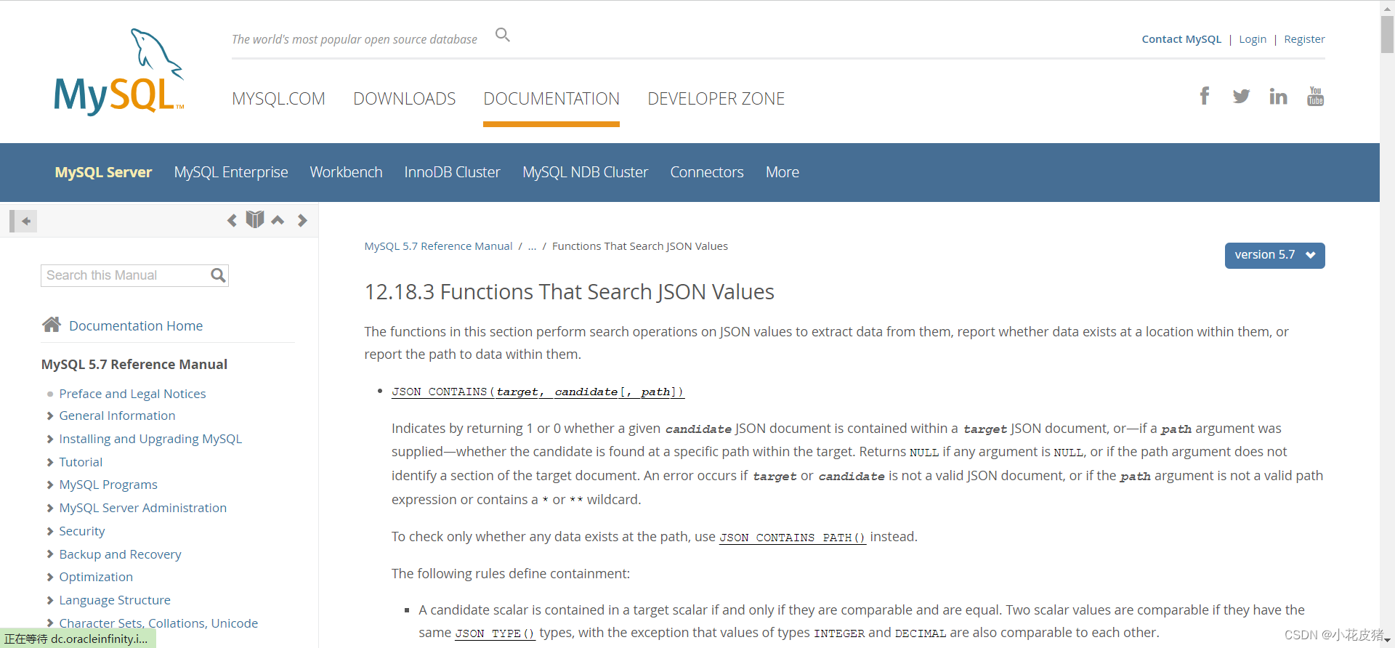Go to the previous manual page arrow

[232, 220]
